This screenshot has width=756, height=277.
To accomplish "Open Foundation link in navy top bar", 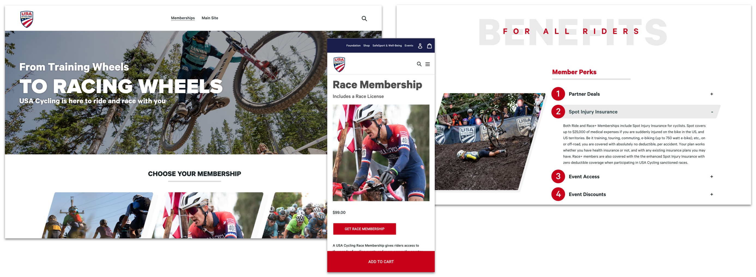I will pyautogui.click(x=353, y=46).
